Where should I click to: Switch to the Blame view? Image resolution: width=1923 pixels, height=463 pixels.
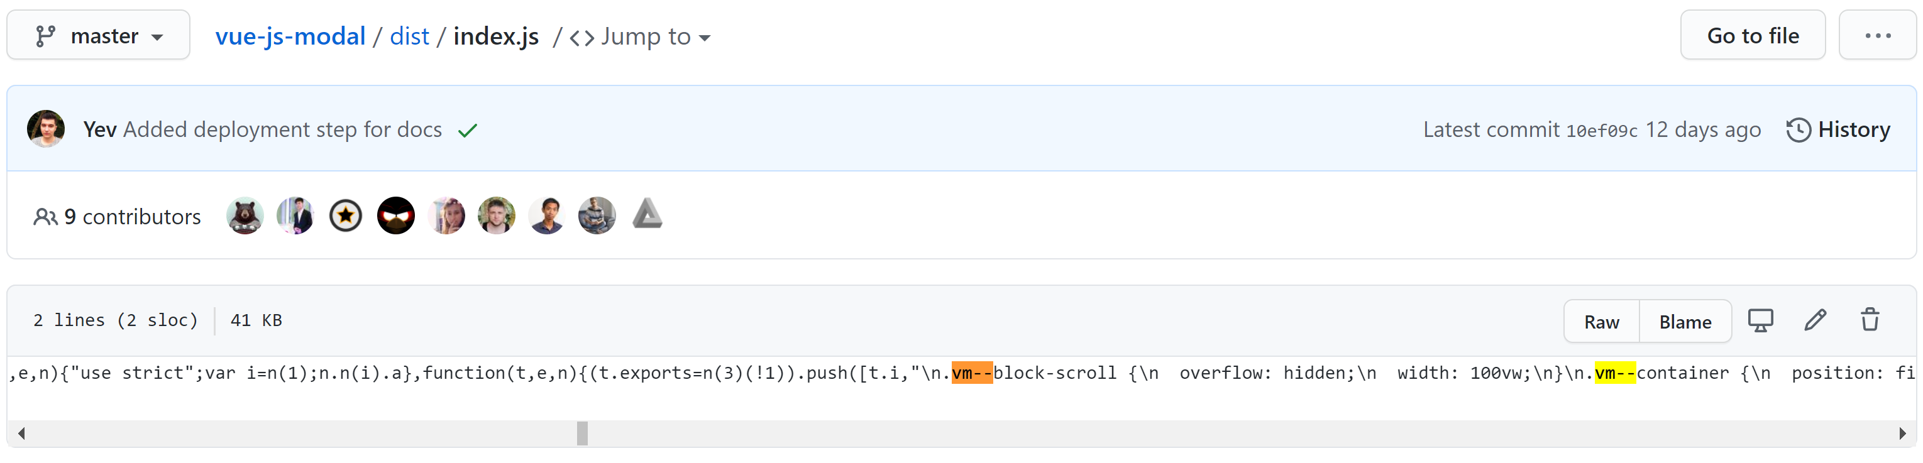coord(1685,322)
